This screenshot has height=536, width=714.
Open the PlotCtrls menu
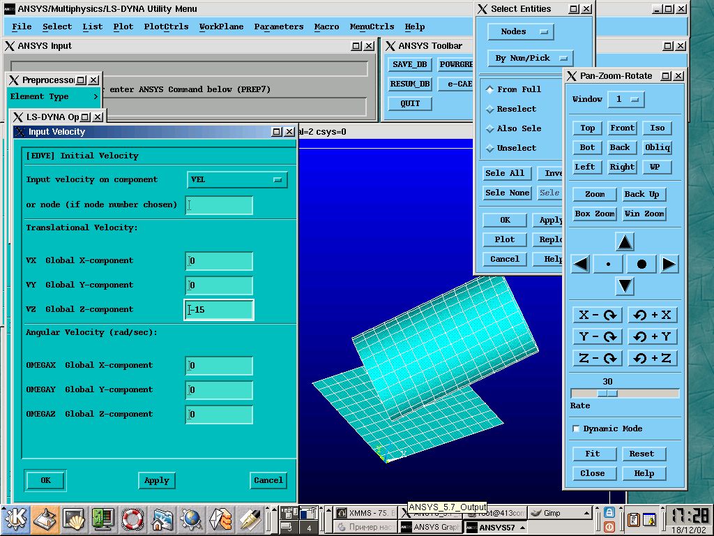[x=166, y=27]
